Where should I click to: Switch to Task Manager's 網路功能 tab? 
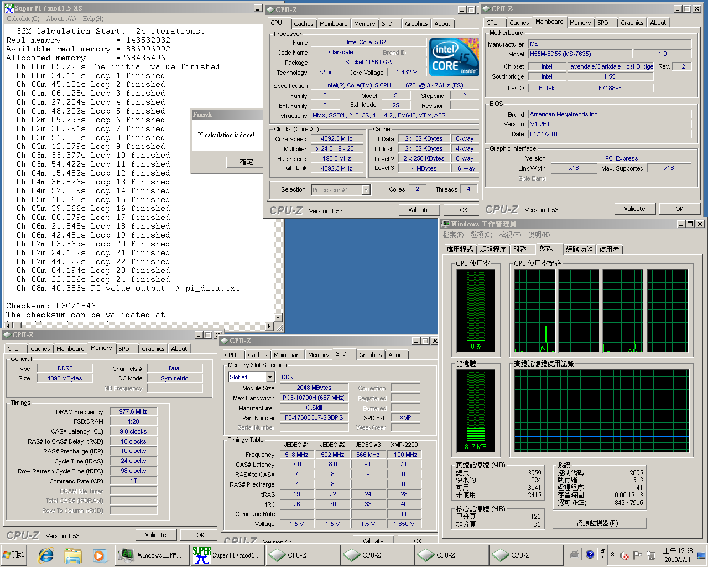point(579,250)
